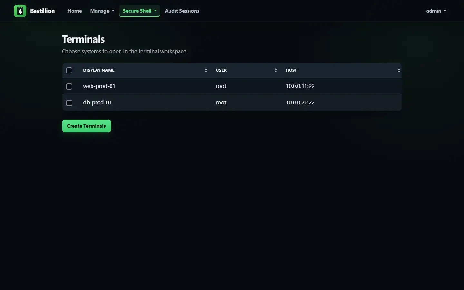
Task: Open the admin account dropdown
Action: tap(436, 11)
